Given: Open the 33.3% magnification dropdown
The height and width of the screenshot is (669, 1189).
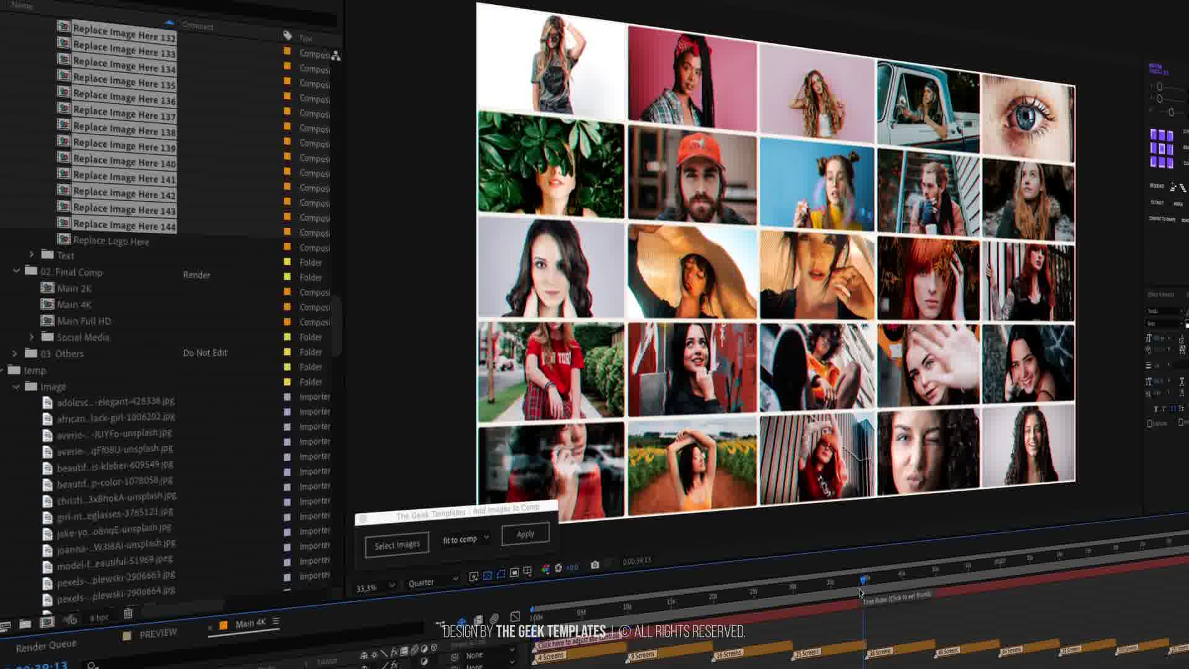Looking at the screenshot, I should [x=375, y=587].
